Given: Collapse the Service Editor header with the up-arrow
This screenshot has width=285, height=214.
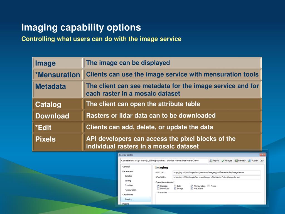Looking at the screenshot, I should click(x=262, y=160).
